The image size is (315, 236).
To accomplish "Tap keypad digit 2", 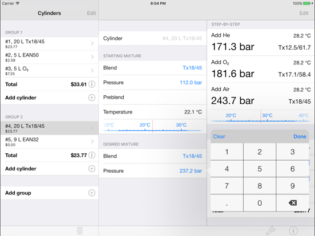I will click(260, 152).
